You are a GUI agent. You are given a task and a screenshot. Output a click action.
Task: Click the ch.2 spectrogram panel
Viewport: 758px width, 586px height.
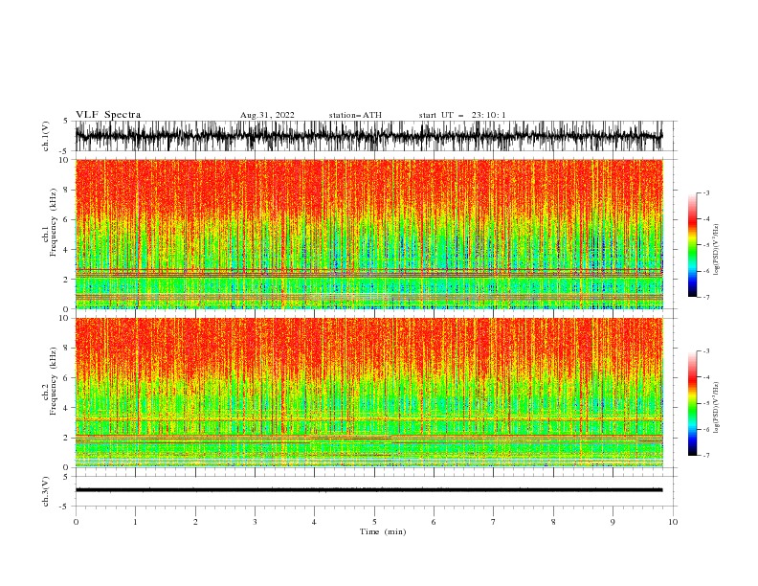point(368,393)
